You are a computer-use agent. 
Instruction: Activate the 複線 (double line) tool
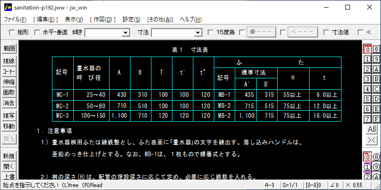click(x=9, y=60)
